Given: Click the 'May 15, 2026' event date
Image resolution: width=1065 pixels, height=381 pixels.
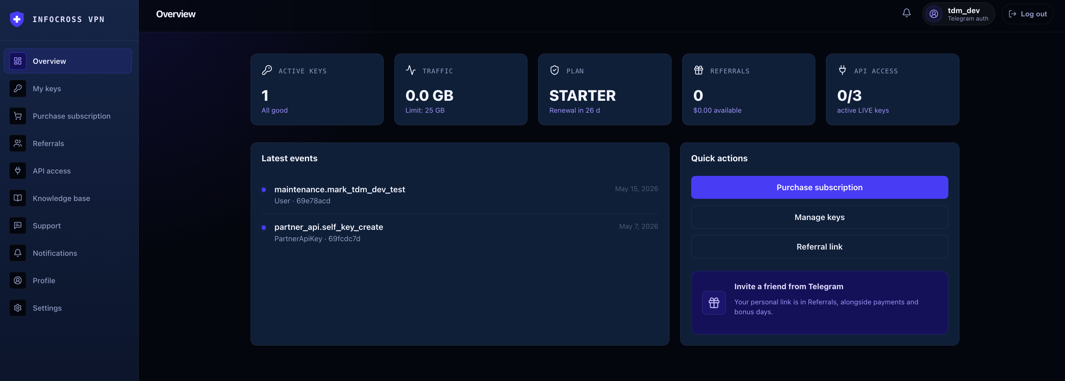Looking at the screenshot, I should 636,189.
